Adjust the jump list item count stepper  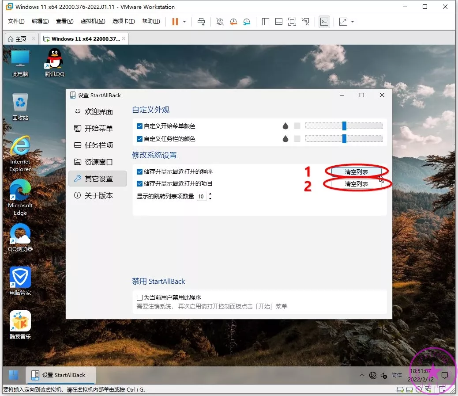pos(210,196)
